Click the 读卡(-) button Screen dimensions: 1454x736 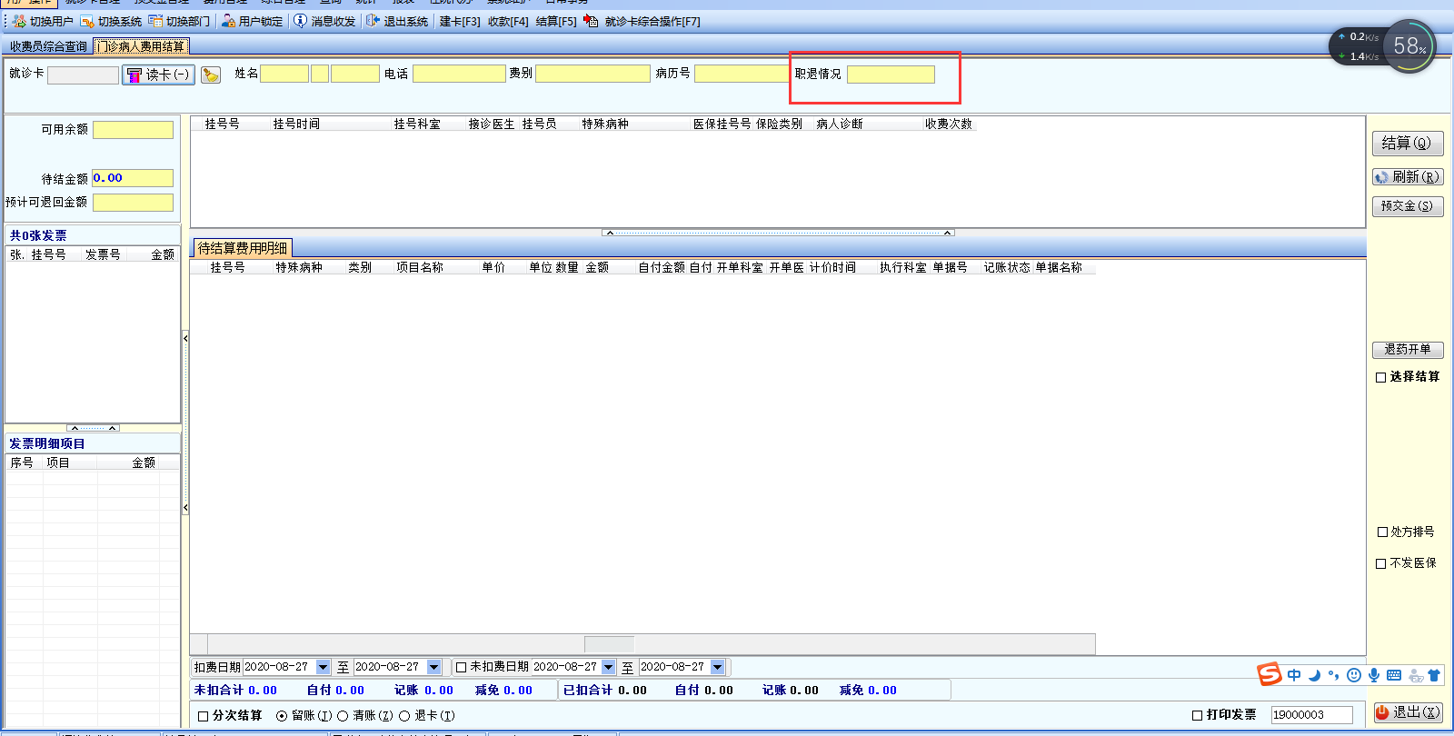tap(158, 75)
